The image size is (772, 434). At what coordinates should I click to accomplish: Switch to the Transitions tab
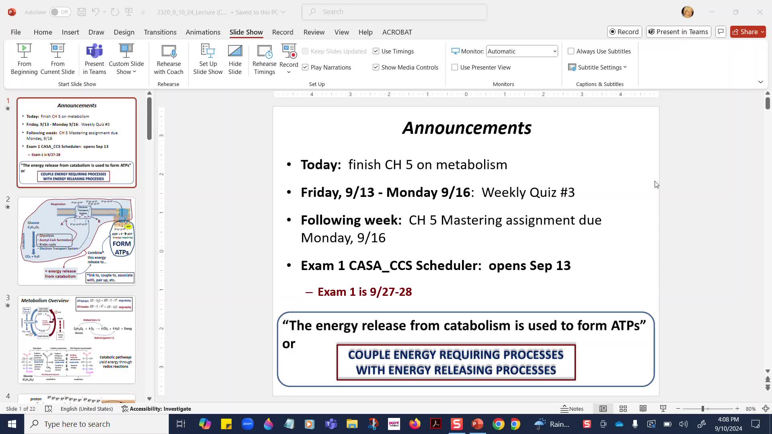click(160, 32)
